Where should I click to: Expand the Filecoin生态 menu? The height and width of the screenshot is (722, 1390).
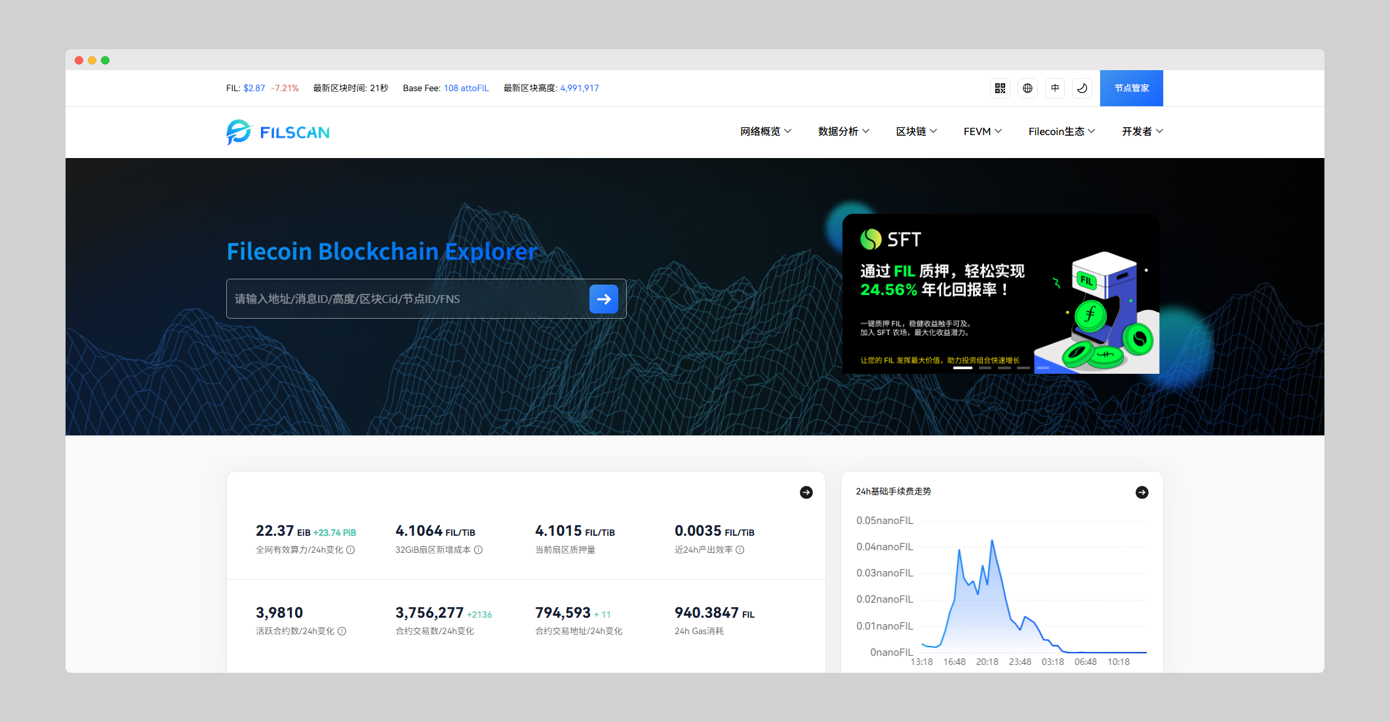[x=1062, y=132]
